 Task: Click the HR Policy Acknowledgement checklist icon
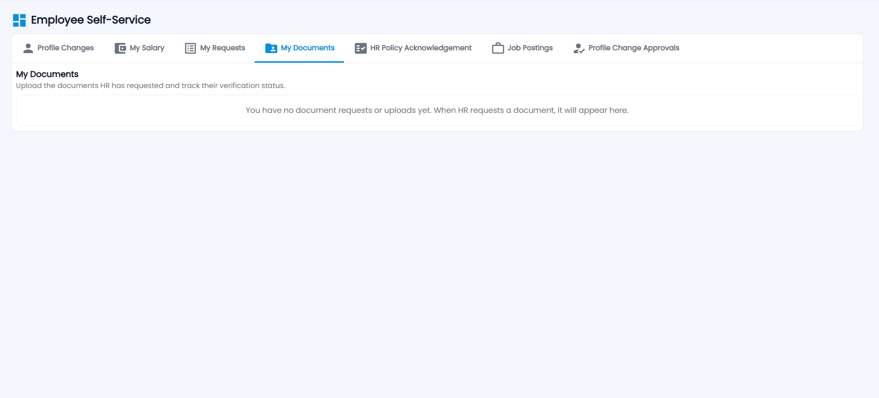pyautogui.click(x=361, y=48)
